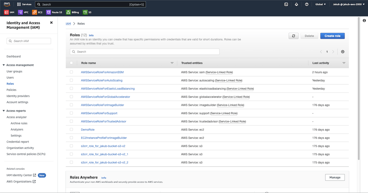Toggle the select-all roles header checkbox
The width and height of the screenshot is (368, 193).
(71, 63)
